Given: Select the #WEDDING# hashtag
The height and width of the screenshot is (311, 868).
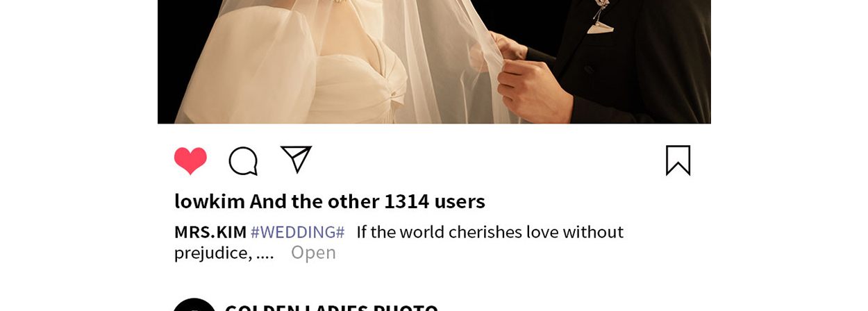Looking at the screenshot, I should point(297,232).
